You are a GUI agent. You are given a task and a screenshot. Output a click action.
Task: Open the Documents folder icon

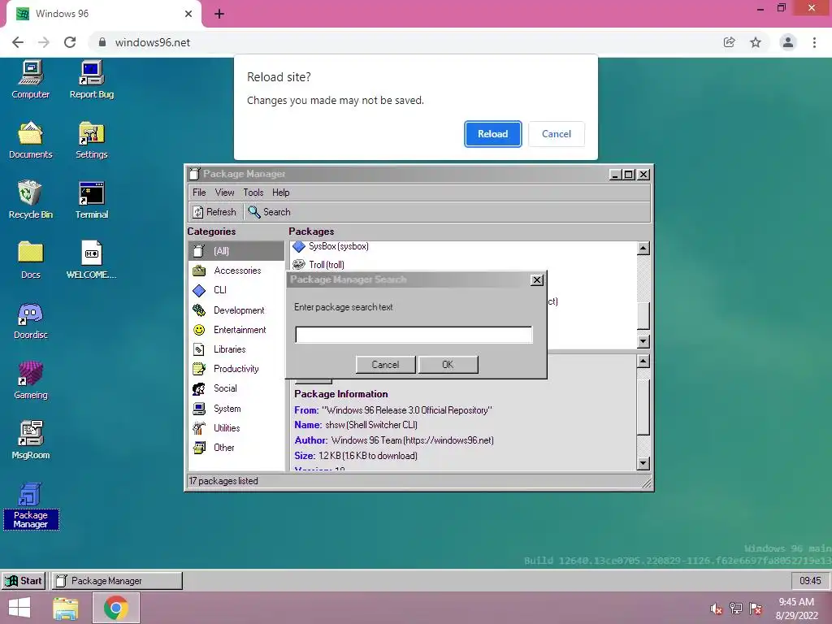(x=31, y=140)
